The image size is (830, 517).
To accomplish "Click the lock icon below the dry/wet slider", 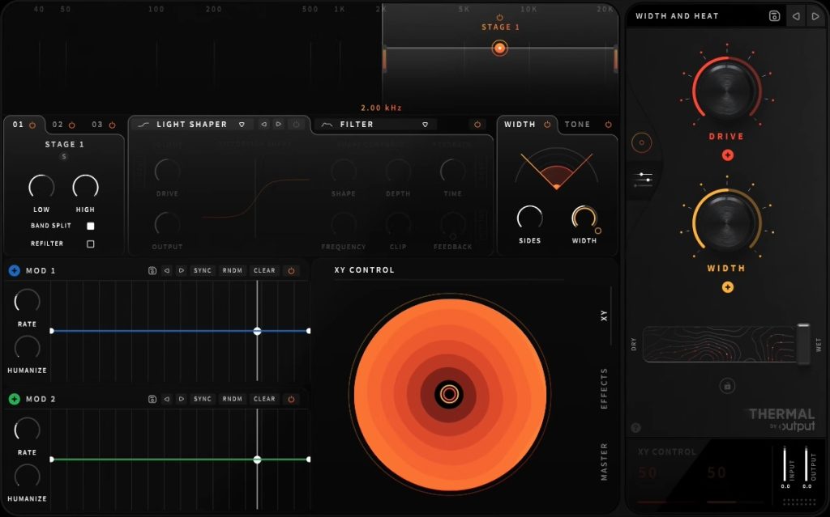I will 727,386.
